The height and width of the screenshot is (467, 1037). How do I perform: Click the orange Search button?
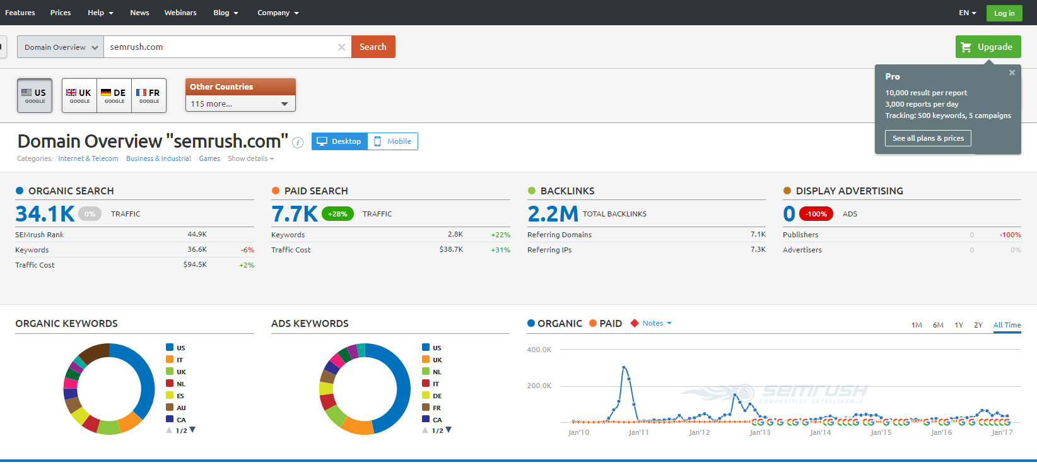click(x=373, y=47)
